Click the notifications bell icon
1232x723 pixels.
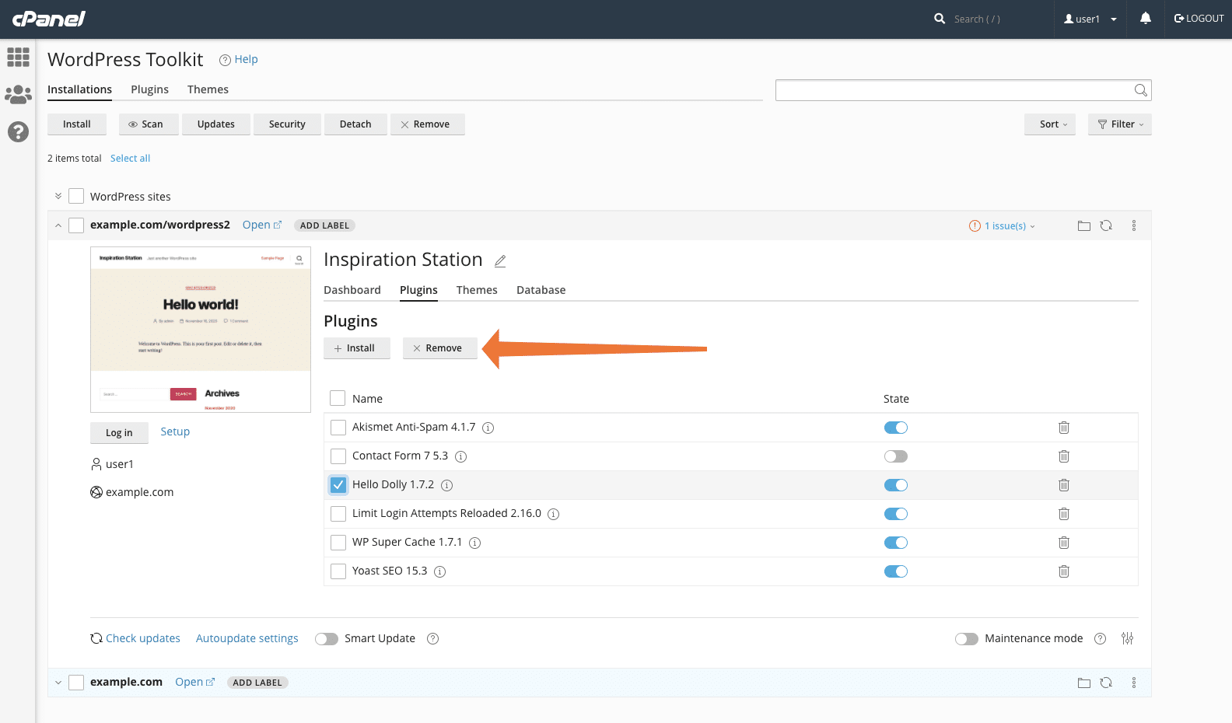point(1145,19)
